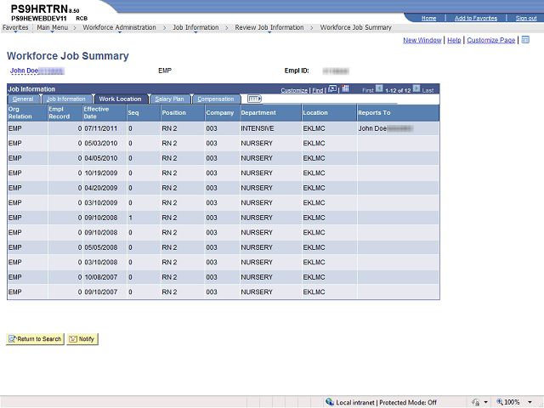Click Add to Favorites link
Image resolution: width=544 pixels, height=408 pixels.
[x=476, y=19]
